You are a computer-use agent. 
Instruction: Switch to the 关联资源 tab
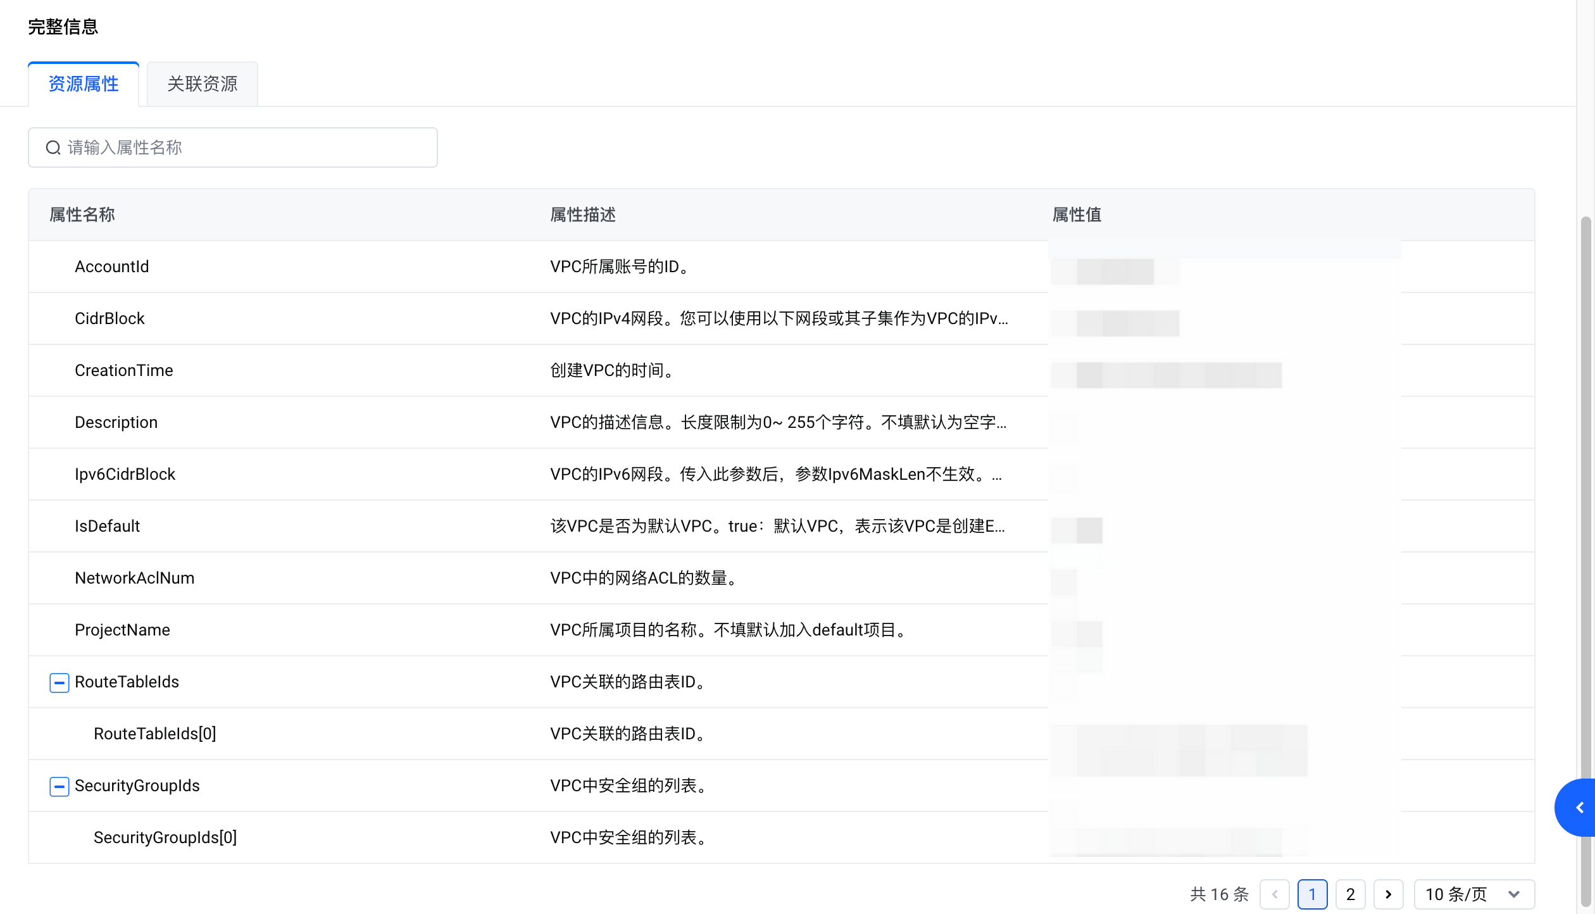[x=202, y=84]
